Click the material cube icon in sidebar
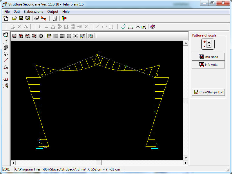The height and width of the screenshot is (174, 232). pyautogui.click(x=6, y=48)
